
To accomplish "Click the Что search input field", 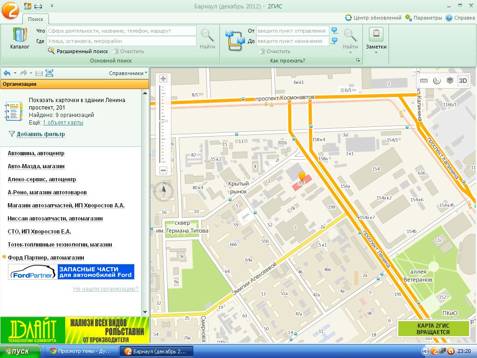I will tap(121, 31).
